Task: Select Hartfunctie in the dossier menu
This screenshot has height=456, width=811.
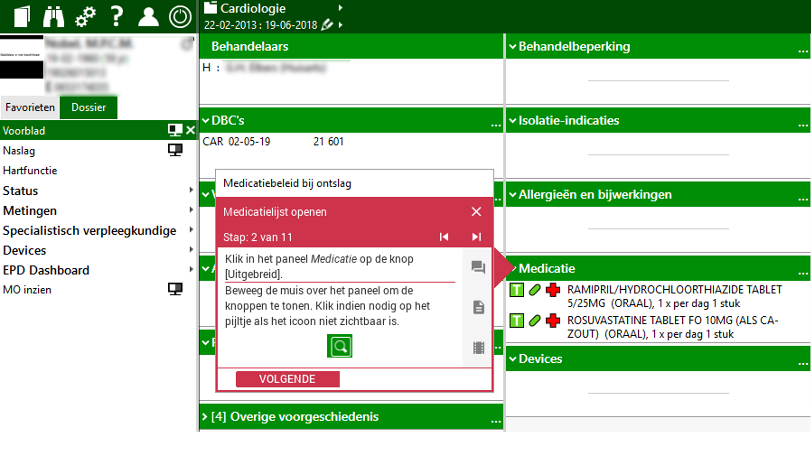Action: coord(30,171)
